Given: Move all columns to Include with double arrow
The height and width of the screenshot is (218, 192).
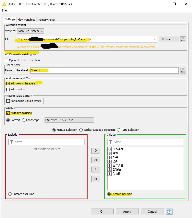Looking at the screenshot, I should pyautogui.click(x=96, y=160).
